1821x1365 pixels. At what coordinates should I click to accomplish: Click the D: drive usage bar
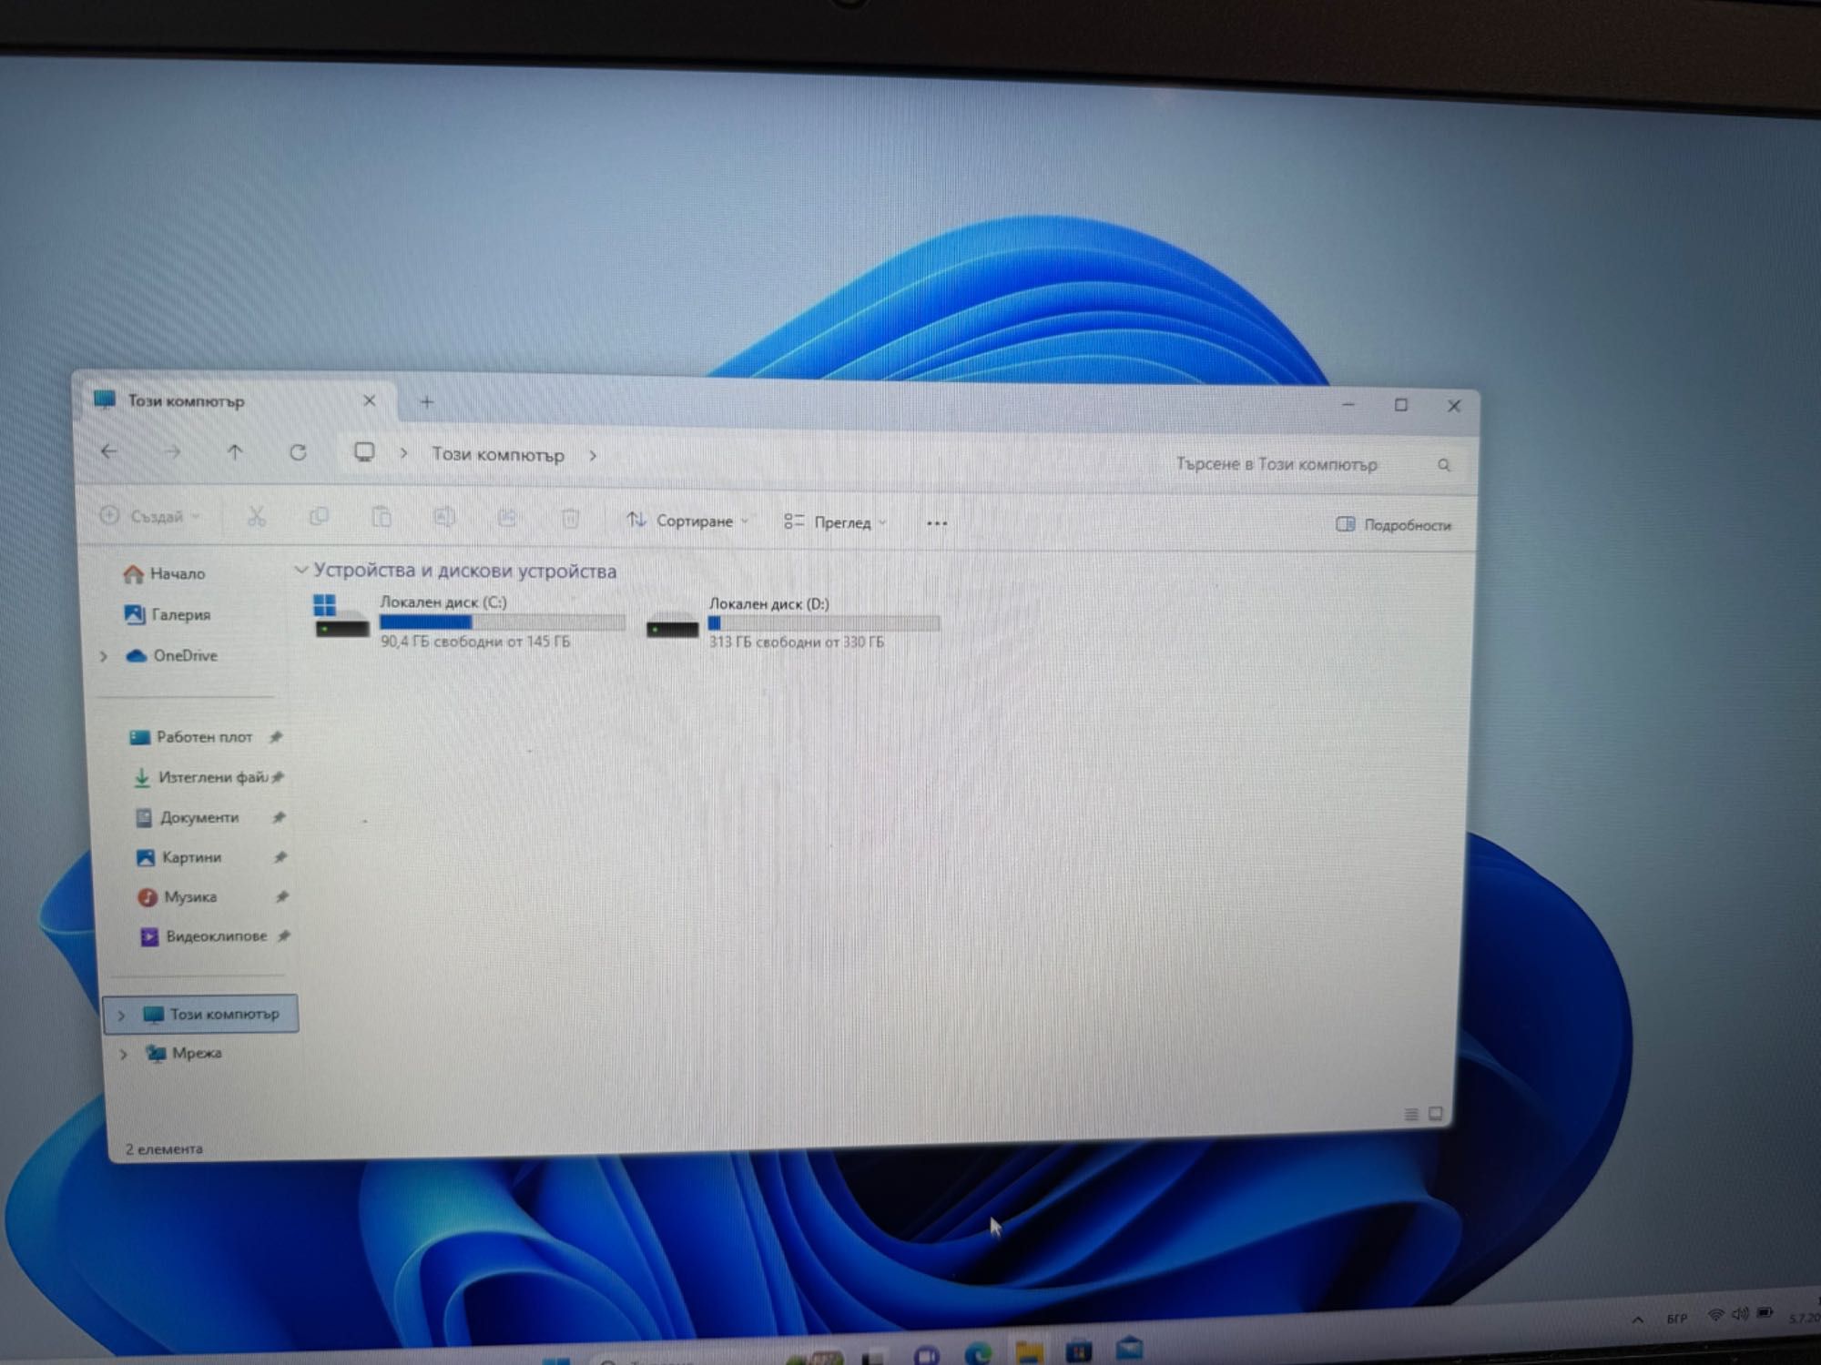coord(824,623)
